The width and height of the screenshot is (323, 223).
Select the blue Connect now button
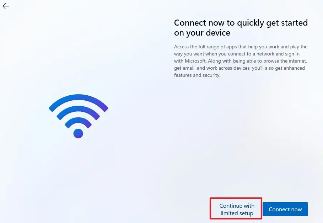[285, 209]
